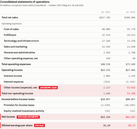Viewport: 137px width, 129px height.
Task: Click the Total net sales row label
Action: [x=10, y=18]
